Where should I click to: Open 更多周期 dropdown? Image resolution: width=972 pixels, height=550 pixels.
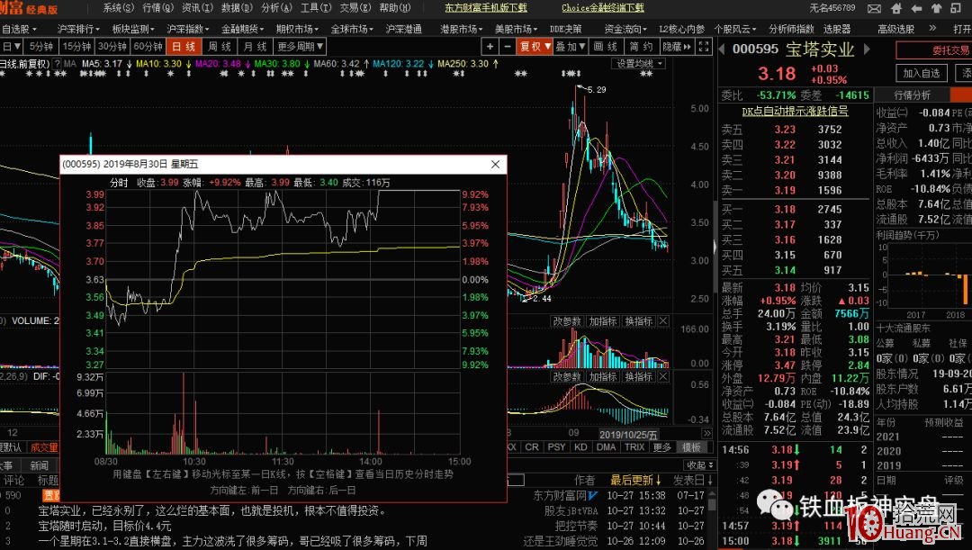click(x=300, y=47)
